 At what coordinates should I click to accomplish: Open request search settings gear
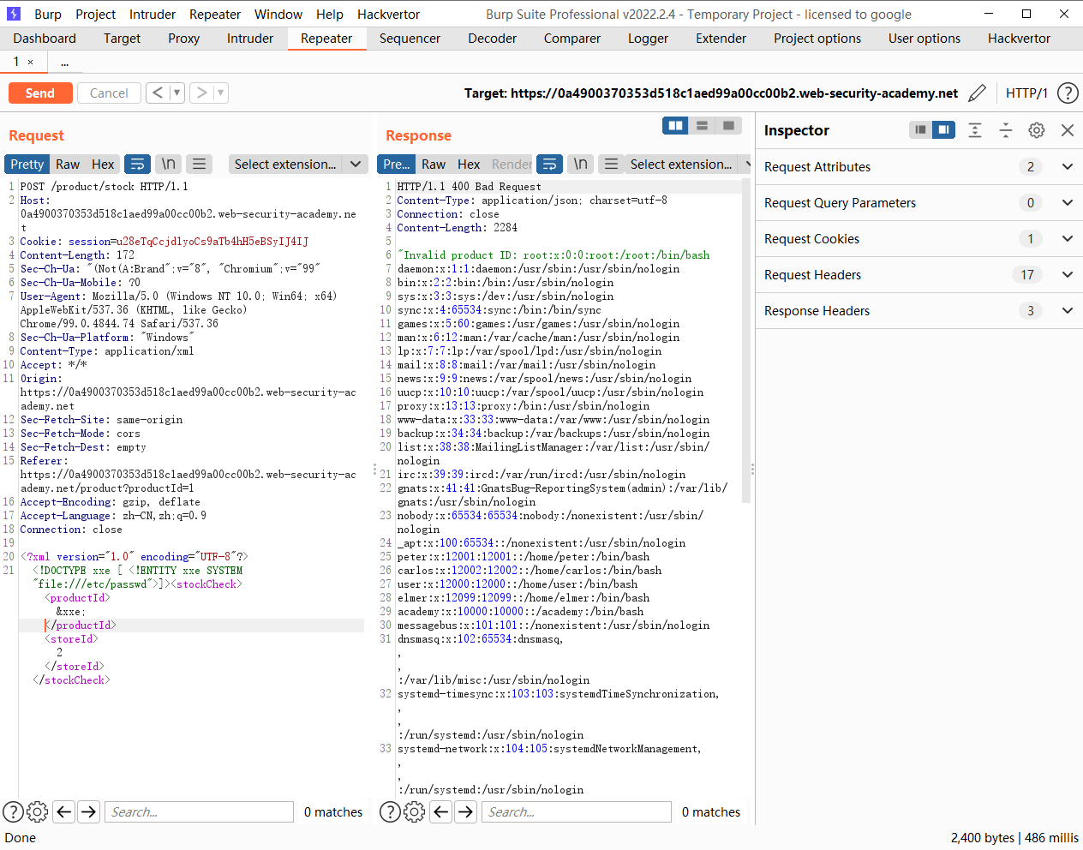pos(37,811)
